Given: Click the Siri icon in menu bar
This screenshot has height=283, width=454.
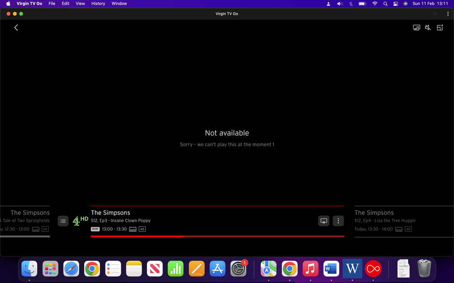Looking at the screenshot, I should pos(405,4).
